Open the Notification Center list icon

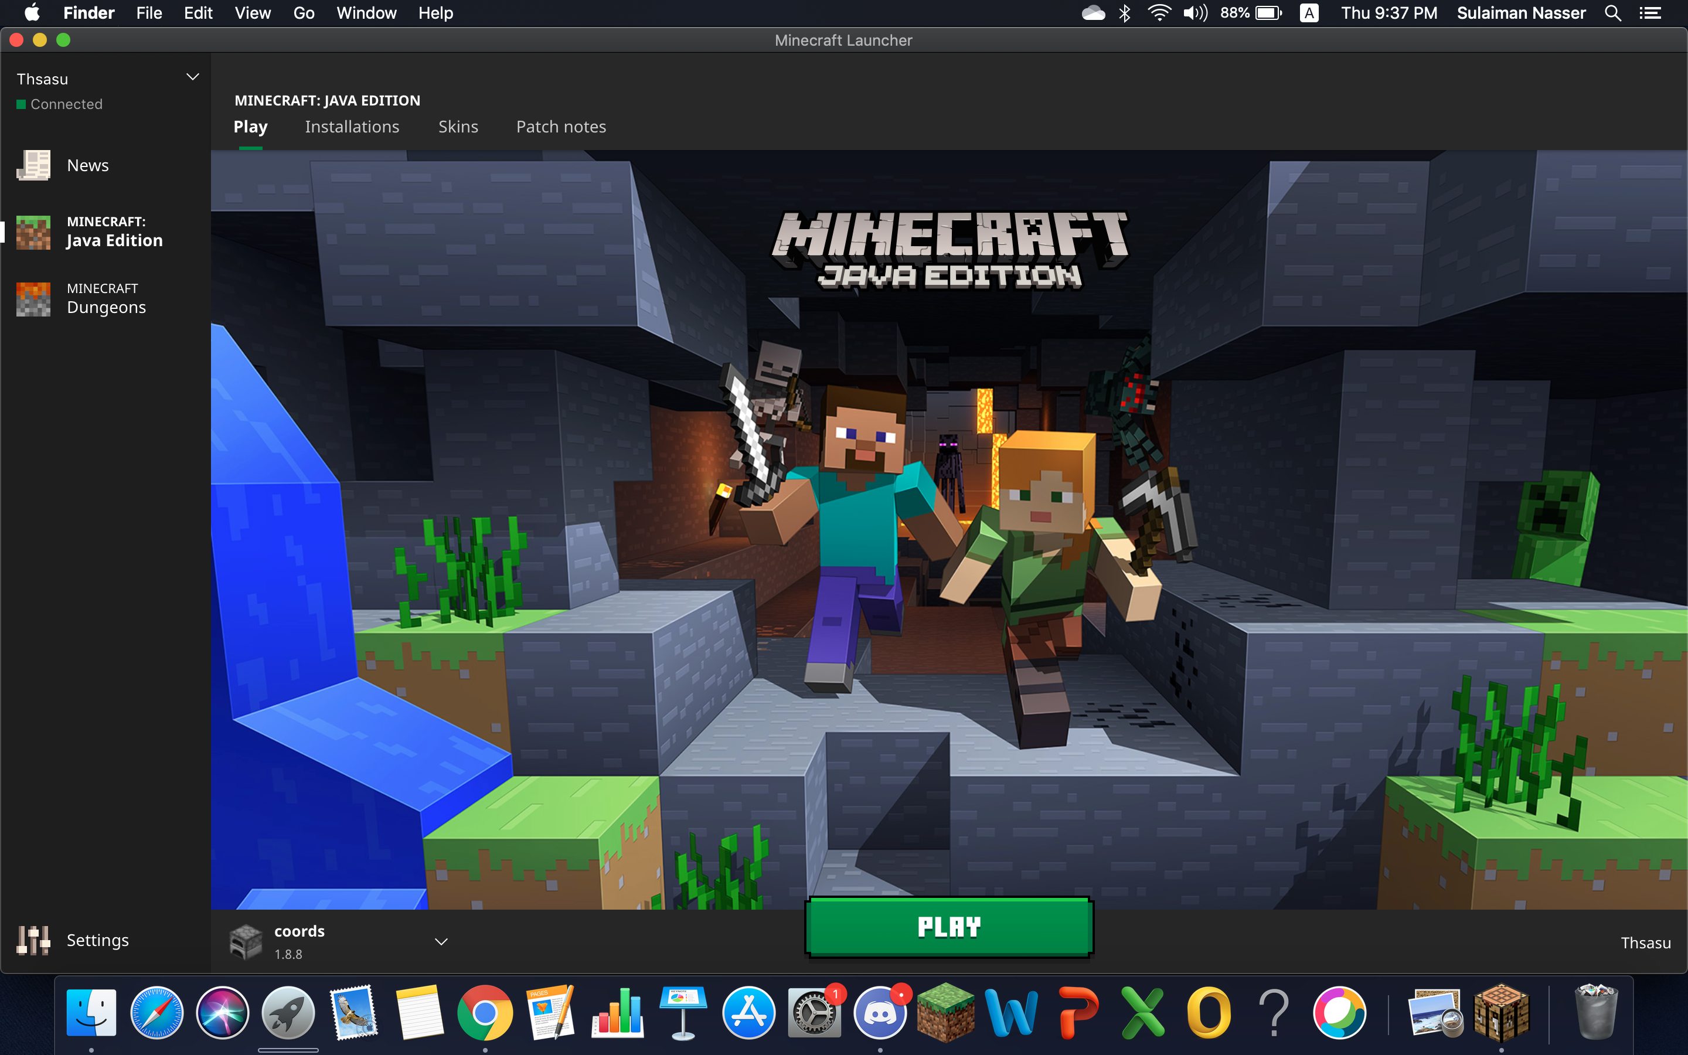pyautogui.click(x=1650, y=13)
